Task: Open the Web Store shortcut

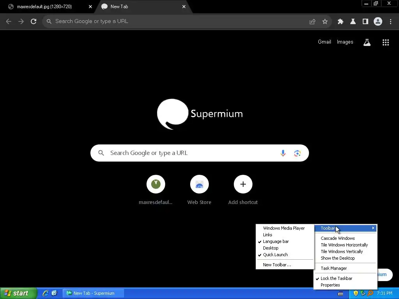Action: click(199, 190)
